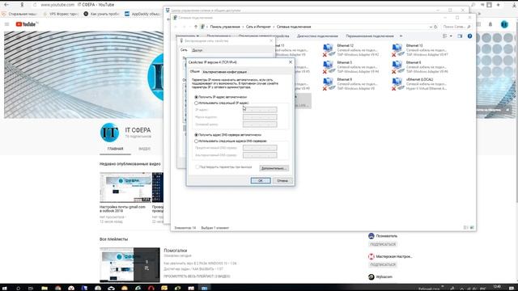Screen dimensions: 518x291
Task: Subscribe to the Познаватель channel
Action: [383, 244]
